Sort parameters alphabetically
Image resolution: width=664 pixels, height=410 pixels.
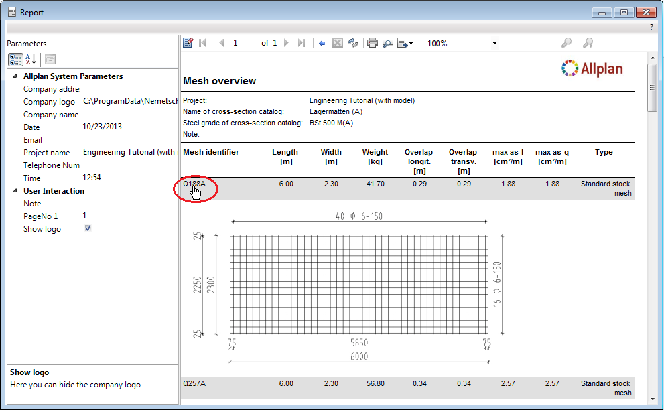click(31, 60)
